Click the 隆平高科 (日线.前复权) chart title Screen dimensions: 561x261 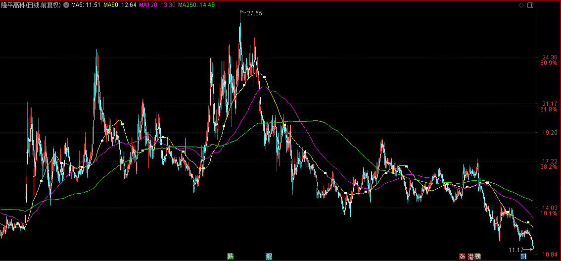point(31,5)
